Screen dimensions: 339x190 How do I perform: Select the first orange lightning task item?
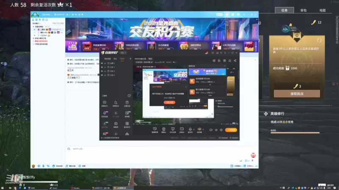(192, 81)
